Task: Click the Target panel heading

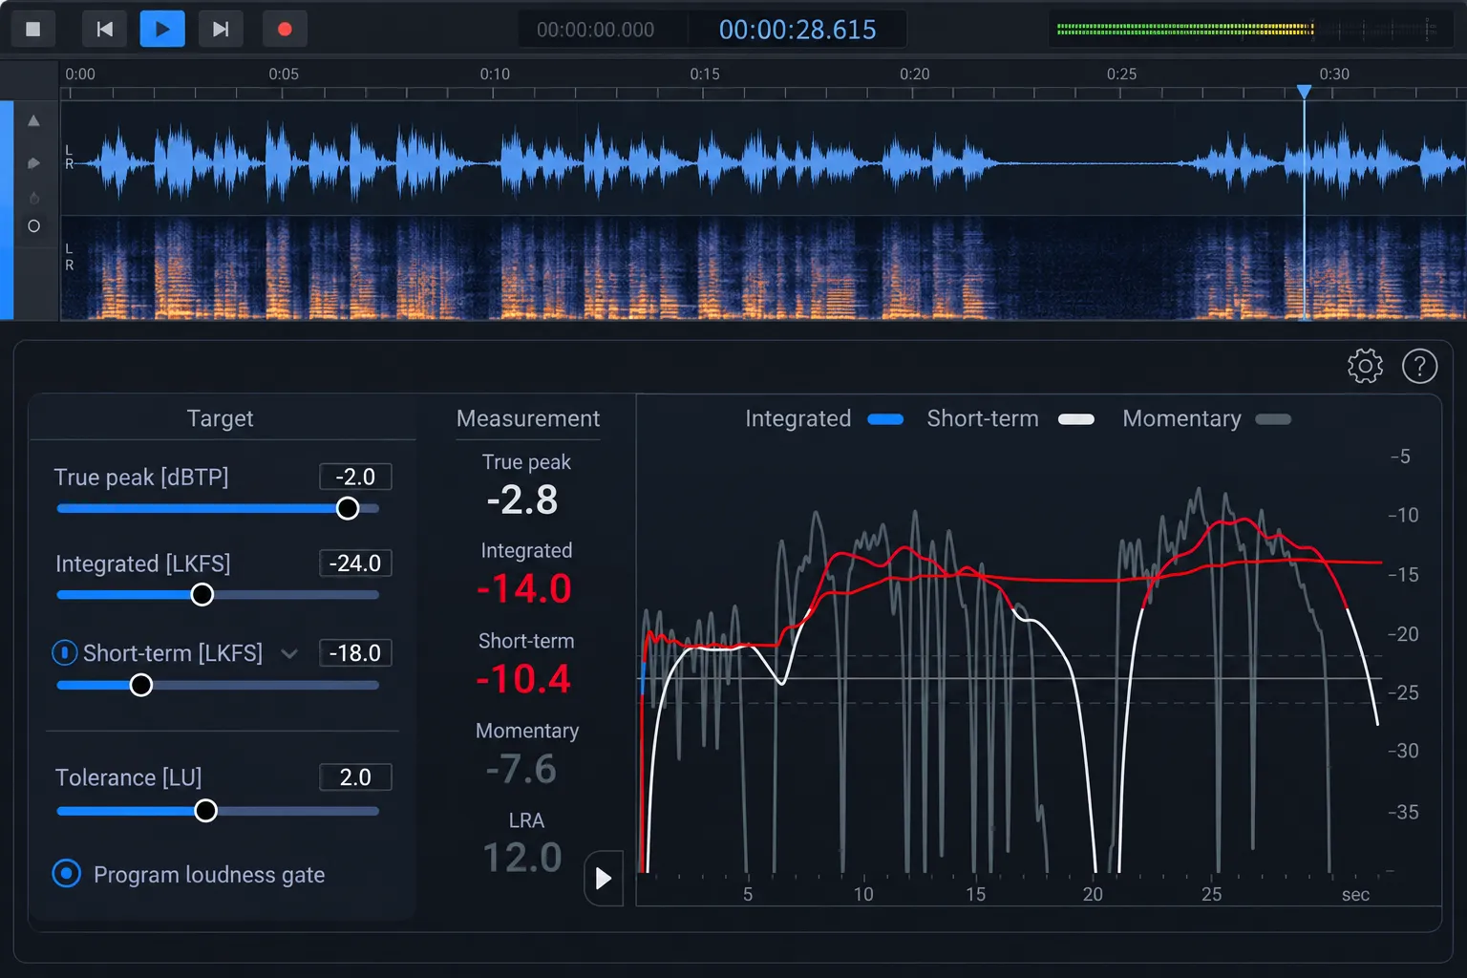Action: 221,418
